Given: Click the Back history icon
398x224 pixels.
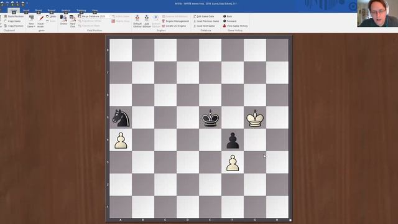Looking at the screenshot, I should point(224,16).
